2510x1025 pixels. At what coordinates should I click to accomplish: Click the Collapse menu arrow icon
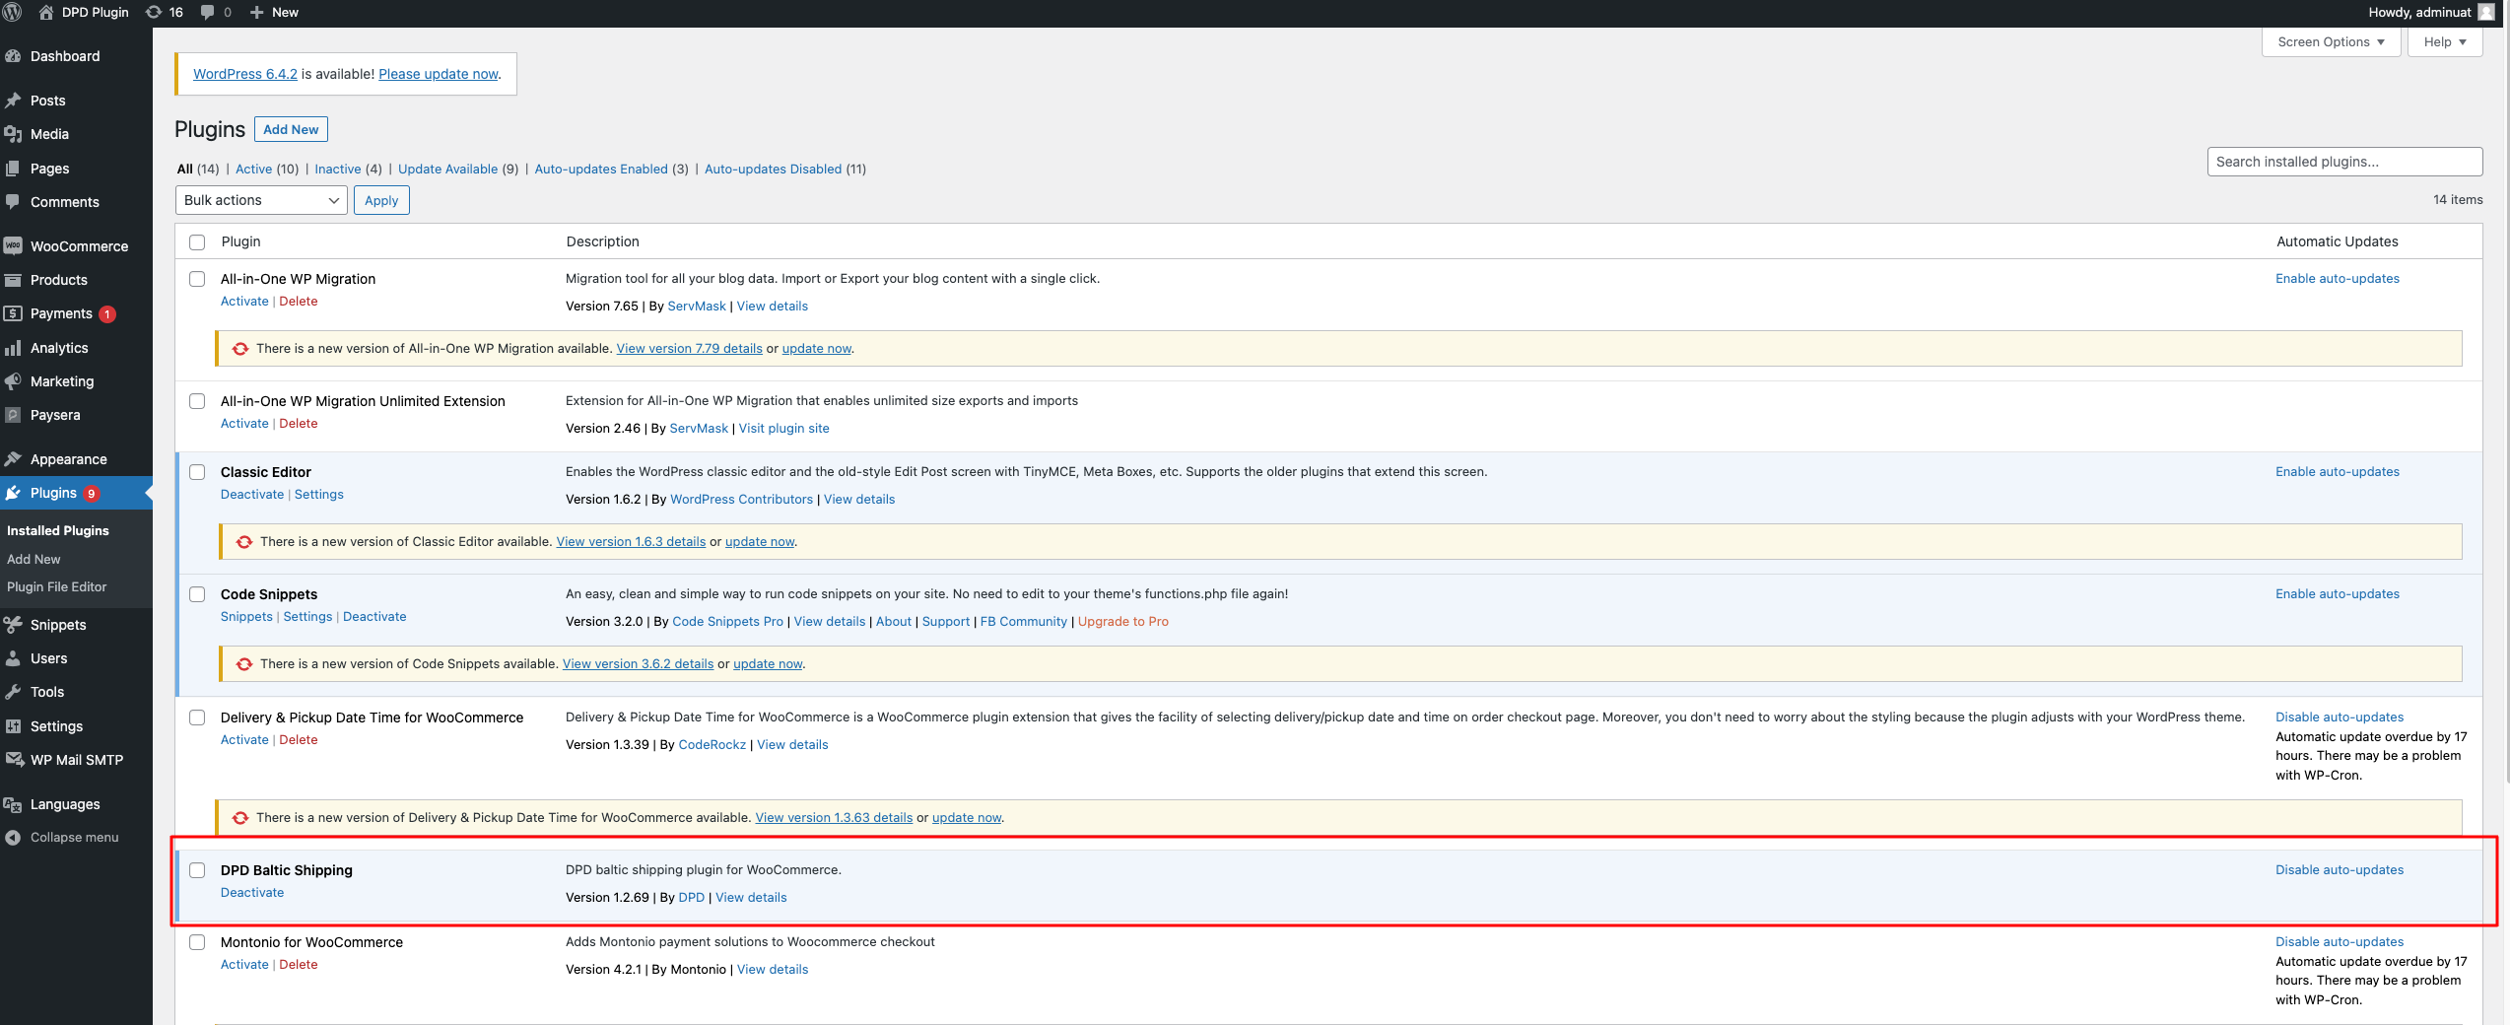click(x=13, y=838)
